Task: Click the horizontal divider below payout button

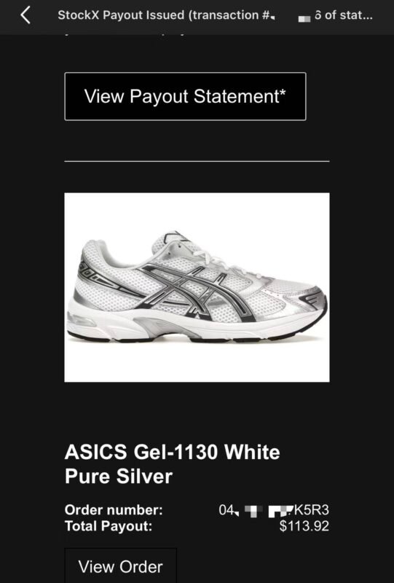Action: coord(197,161)
